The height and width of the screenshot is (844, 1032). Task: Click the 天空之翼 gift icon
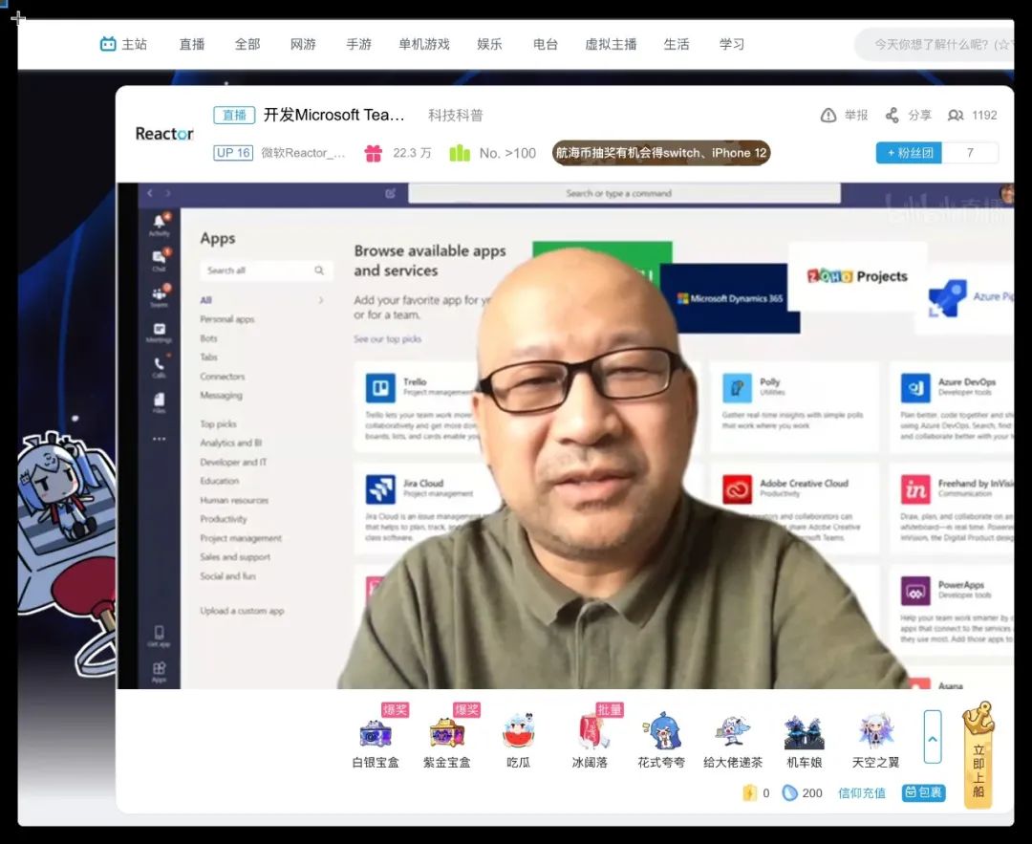click(x=875, y=732)
